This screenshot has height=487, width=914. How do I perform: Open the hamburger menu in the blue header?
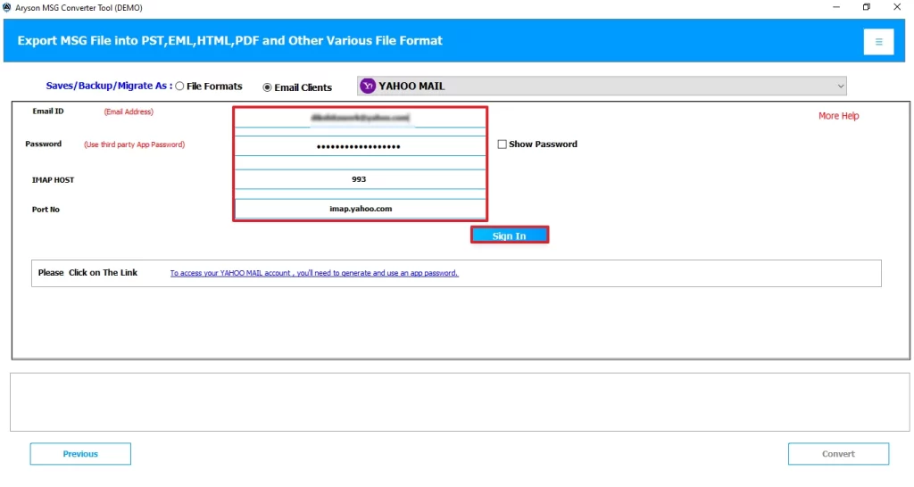click(878, 41)
